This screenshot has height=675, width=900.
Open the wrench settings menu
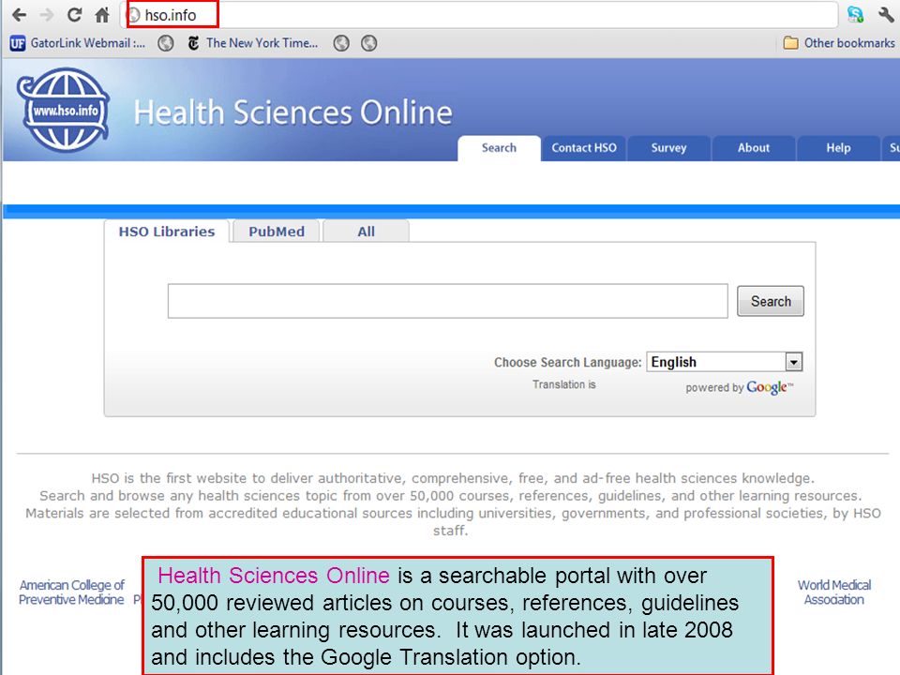tap(886, 14)
